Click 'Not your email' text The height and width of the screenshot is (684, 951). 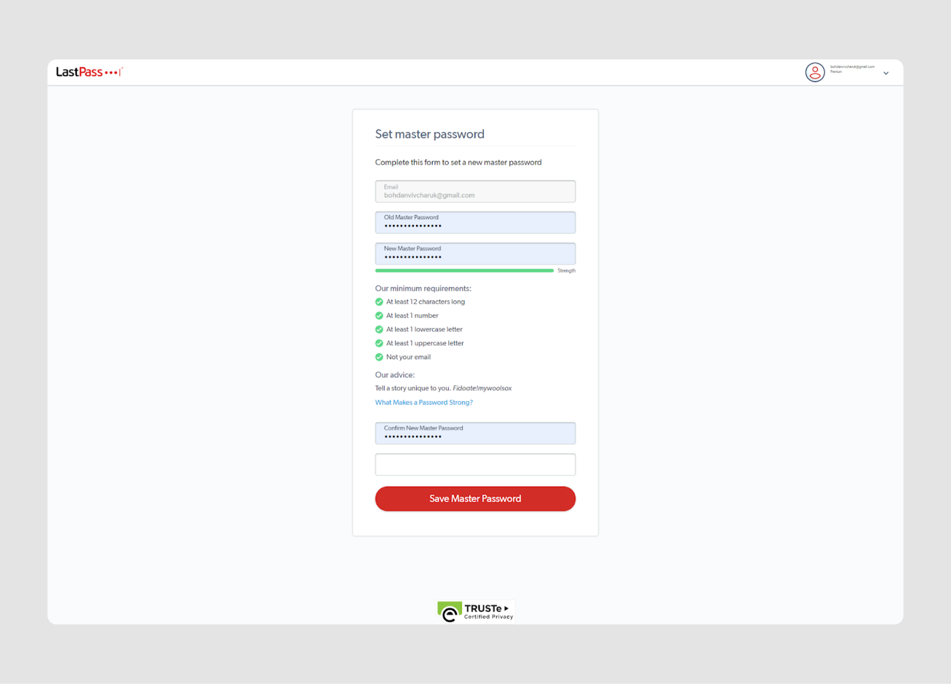click(x=408, y=357)
